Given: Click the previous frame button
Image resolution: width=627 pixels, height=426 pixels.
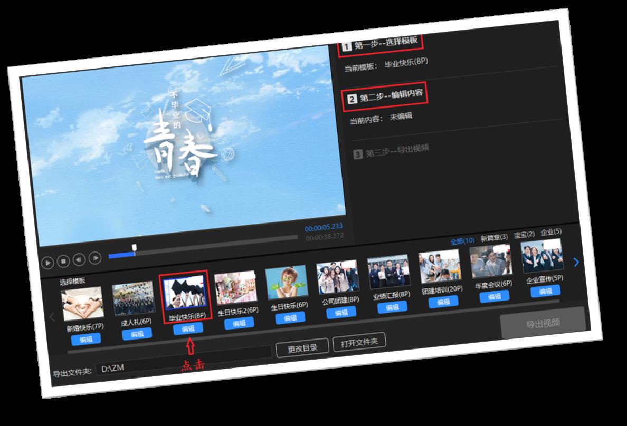Looking at the screenshot, I should click(79, 259).
